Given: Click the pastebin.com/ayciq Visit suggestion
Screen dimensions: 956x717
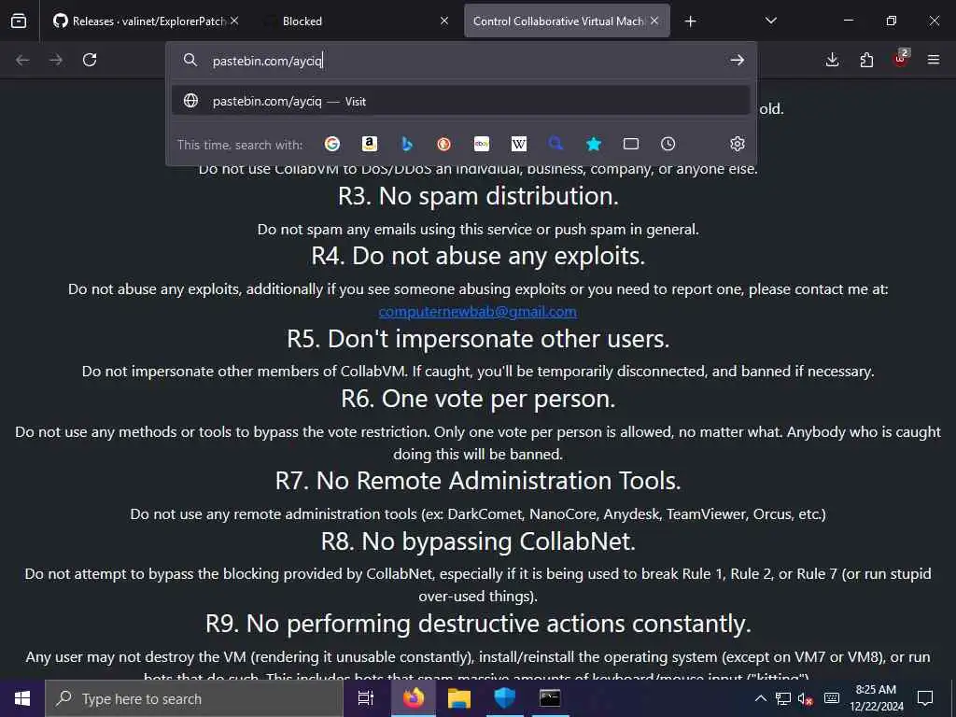Looking at the screenshot, I should [460, 101].
